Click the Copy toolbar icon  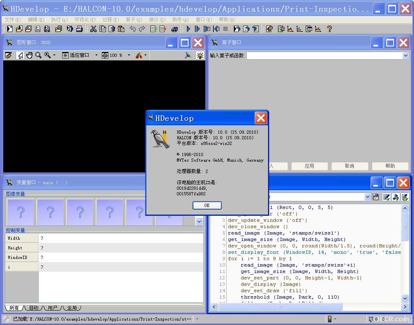pos(102,29)
